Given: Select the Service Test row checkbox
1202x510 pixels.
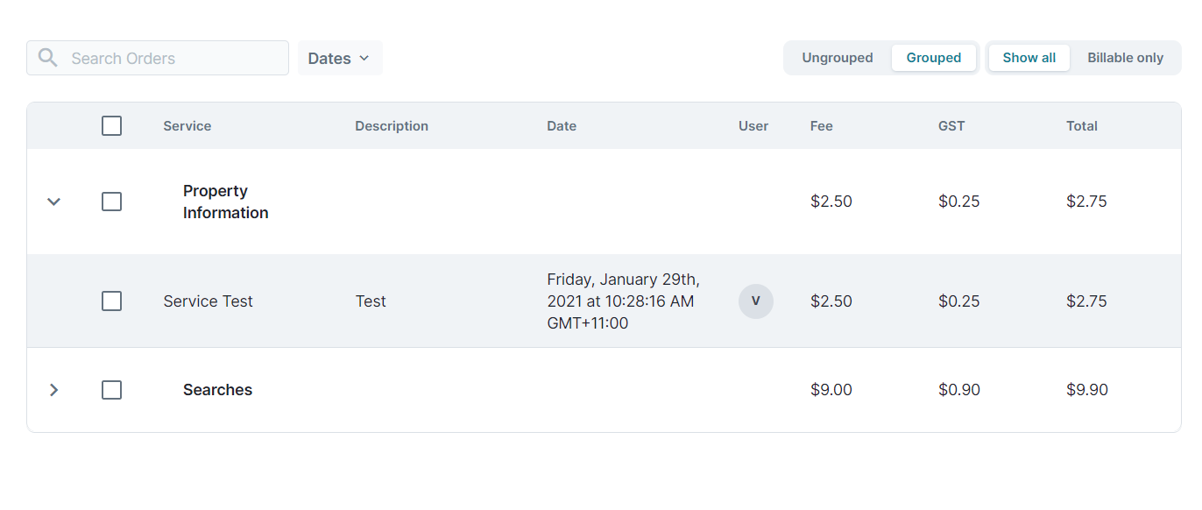Looking at the screenshot, I should (x=111, y=301).
